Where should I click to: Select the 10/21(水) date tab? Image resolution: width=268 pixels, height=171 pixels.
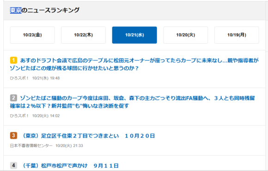tap(134, 35)
